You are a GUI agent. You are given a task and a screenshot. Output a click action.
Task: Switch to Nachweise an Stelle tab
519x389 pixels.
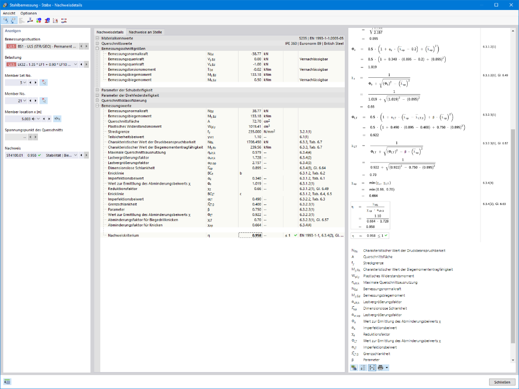145,32
